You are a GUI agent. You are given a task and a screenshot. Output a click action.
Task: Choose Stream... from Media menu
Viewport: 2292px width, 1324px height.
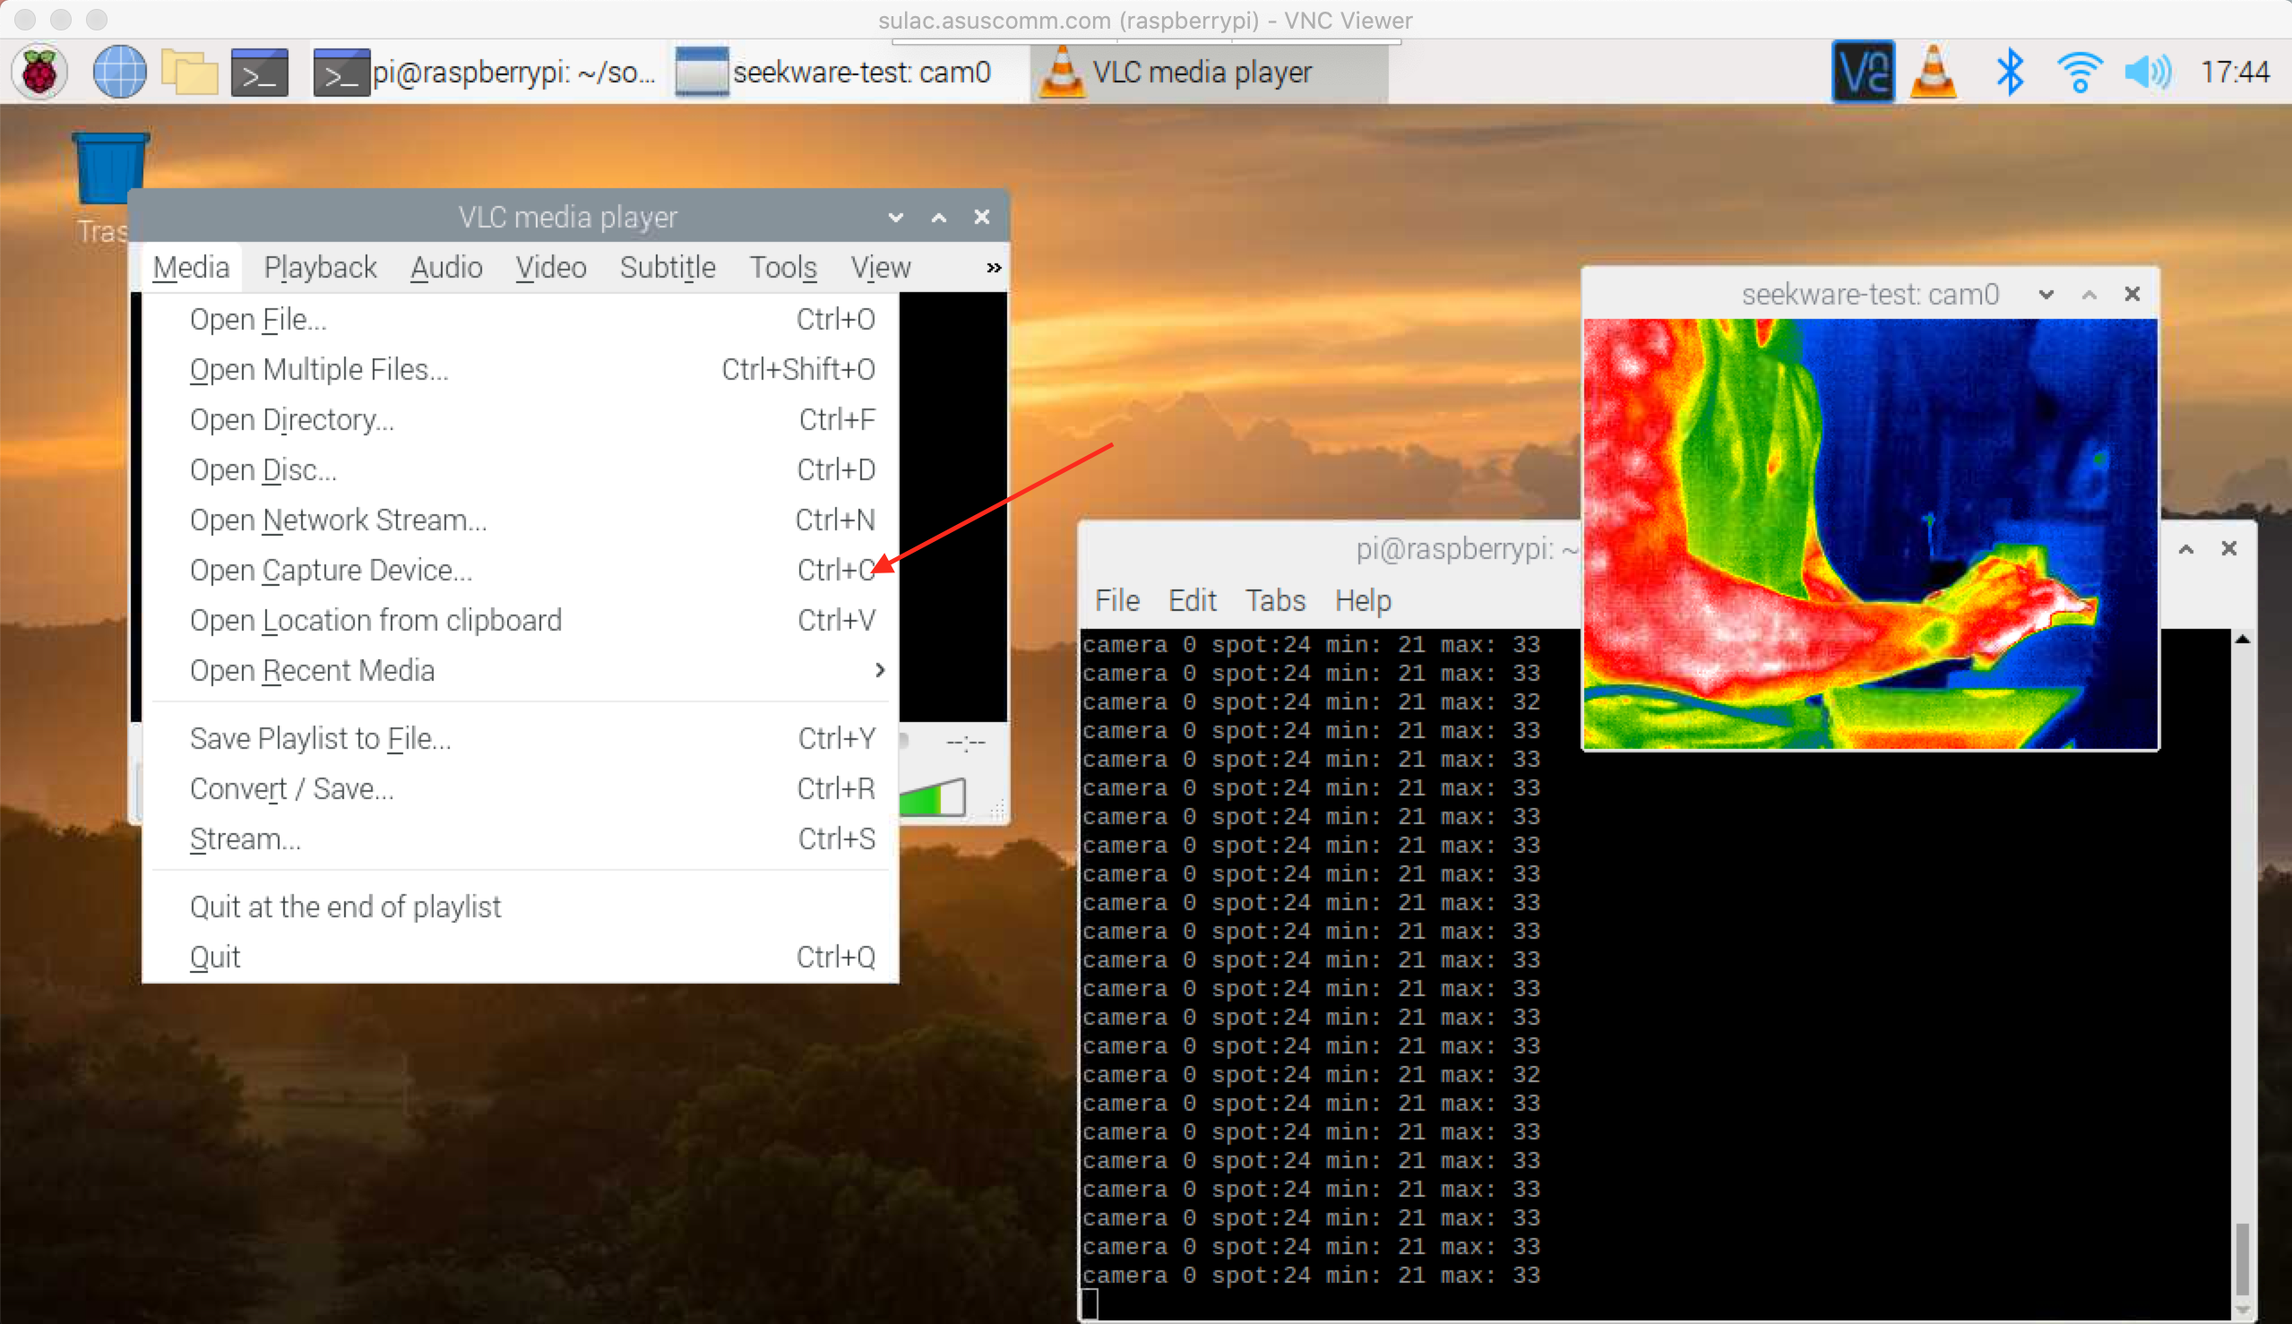tap(521, 838)
